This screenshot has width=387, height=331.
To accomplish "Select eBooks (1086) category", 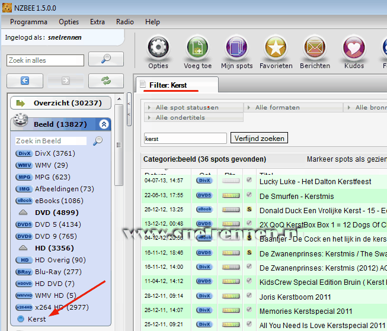I will (x=49, y=201).
